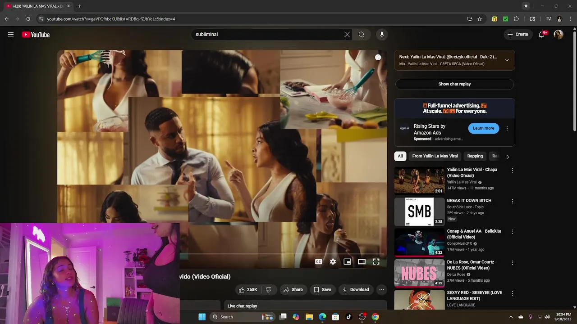
Task: Open options for NUBES video
Action: click(x=513, y=263)
